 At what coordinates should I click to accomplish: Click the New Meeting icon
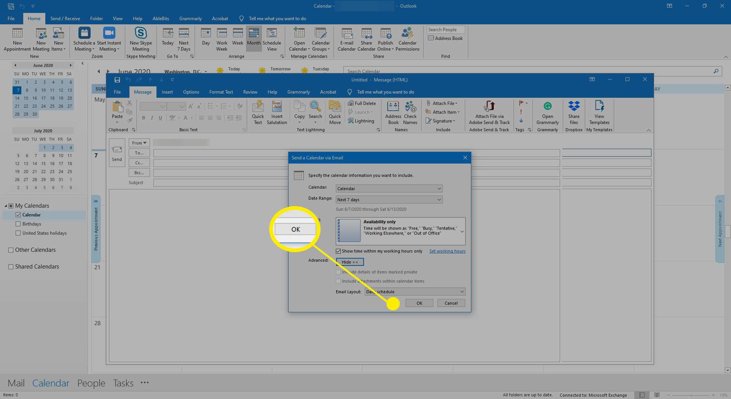click(41, 40)
